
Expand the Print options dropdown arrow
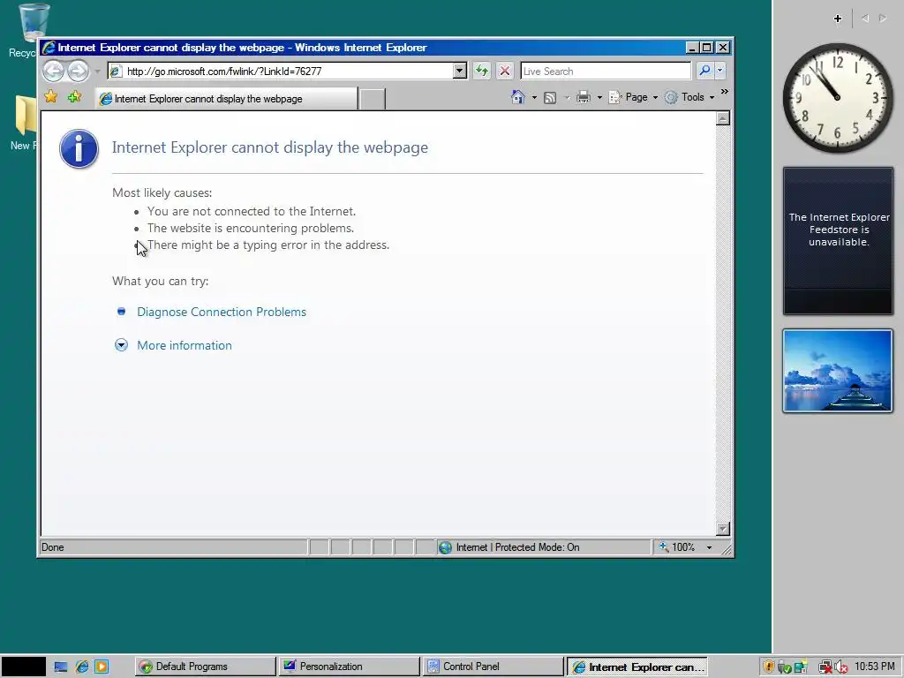point(599,97)
